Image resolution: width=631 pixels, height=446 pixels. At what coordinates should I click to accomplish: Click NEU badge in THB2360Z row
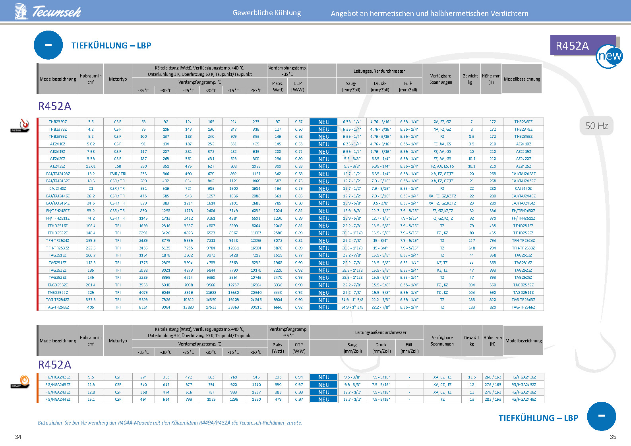pos(323,122)
